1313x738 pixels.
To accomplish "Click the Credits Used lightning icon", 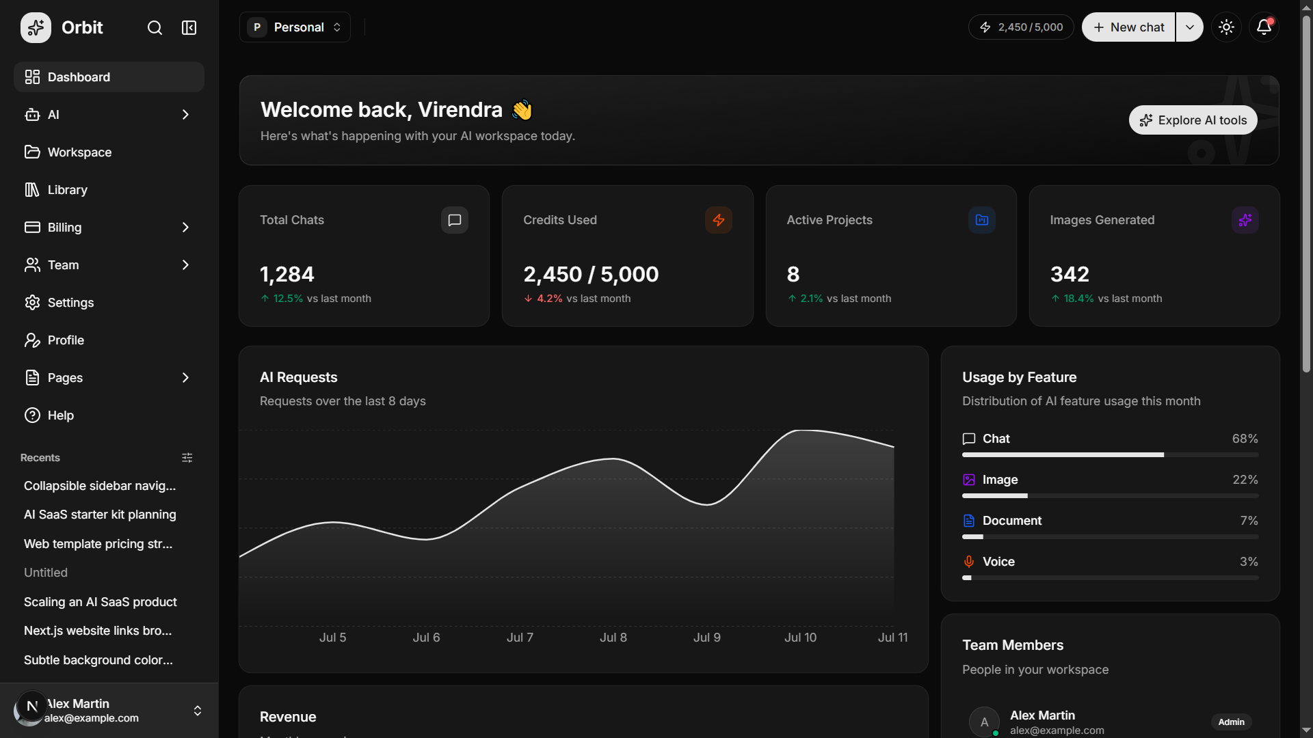I will pyautogui.click(x=719, y=220).
